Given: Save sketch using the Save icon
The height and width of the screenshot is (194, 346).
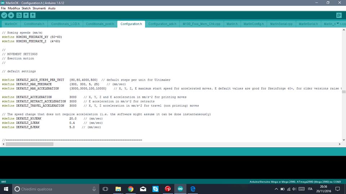Looking at the screenshot, I should 33,15.
